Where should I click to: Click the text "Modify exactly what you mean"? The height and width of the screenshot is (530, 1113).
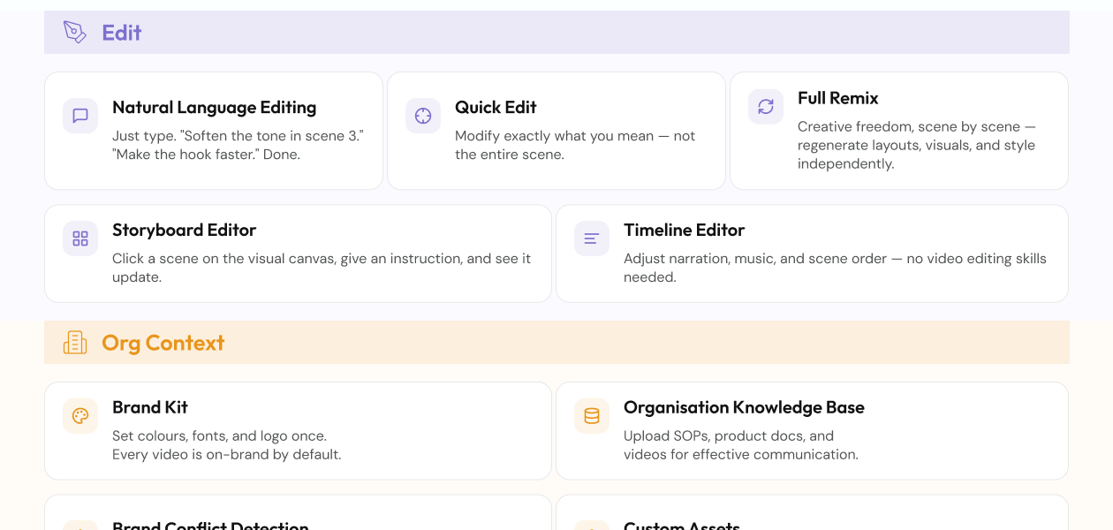[x=554, y=136]
